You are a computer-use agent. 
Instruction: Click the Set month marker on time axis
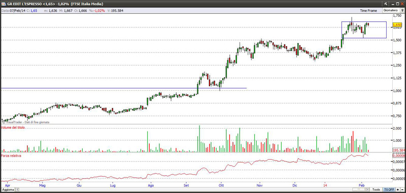186,185
